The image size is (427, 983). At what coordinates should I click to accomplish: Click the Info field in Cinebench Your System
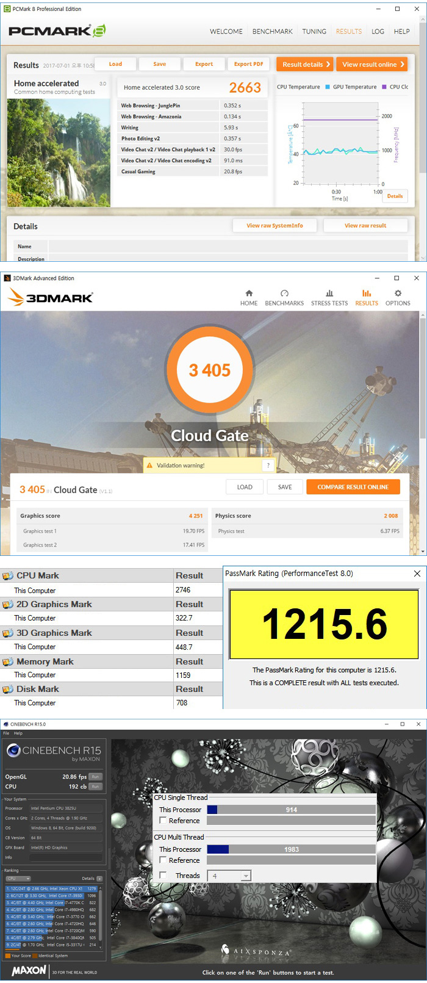coord(66,857)
